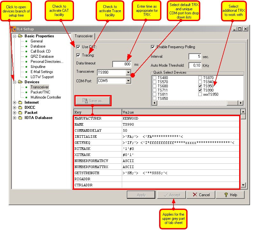Expand the Internet tree branch

pos(14,102)
